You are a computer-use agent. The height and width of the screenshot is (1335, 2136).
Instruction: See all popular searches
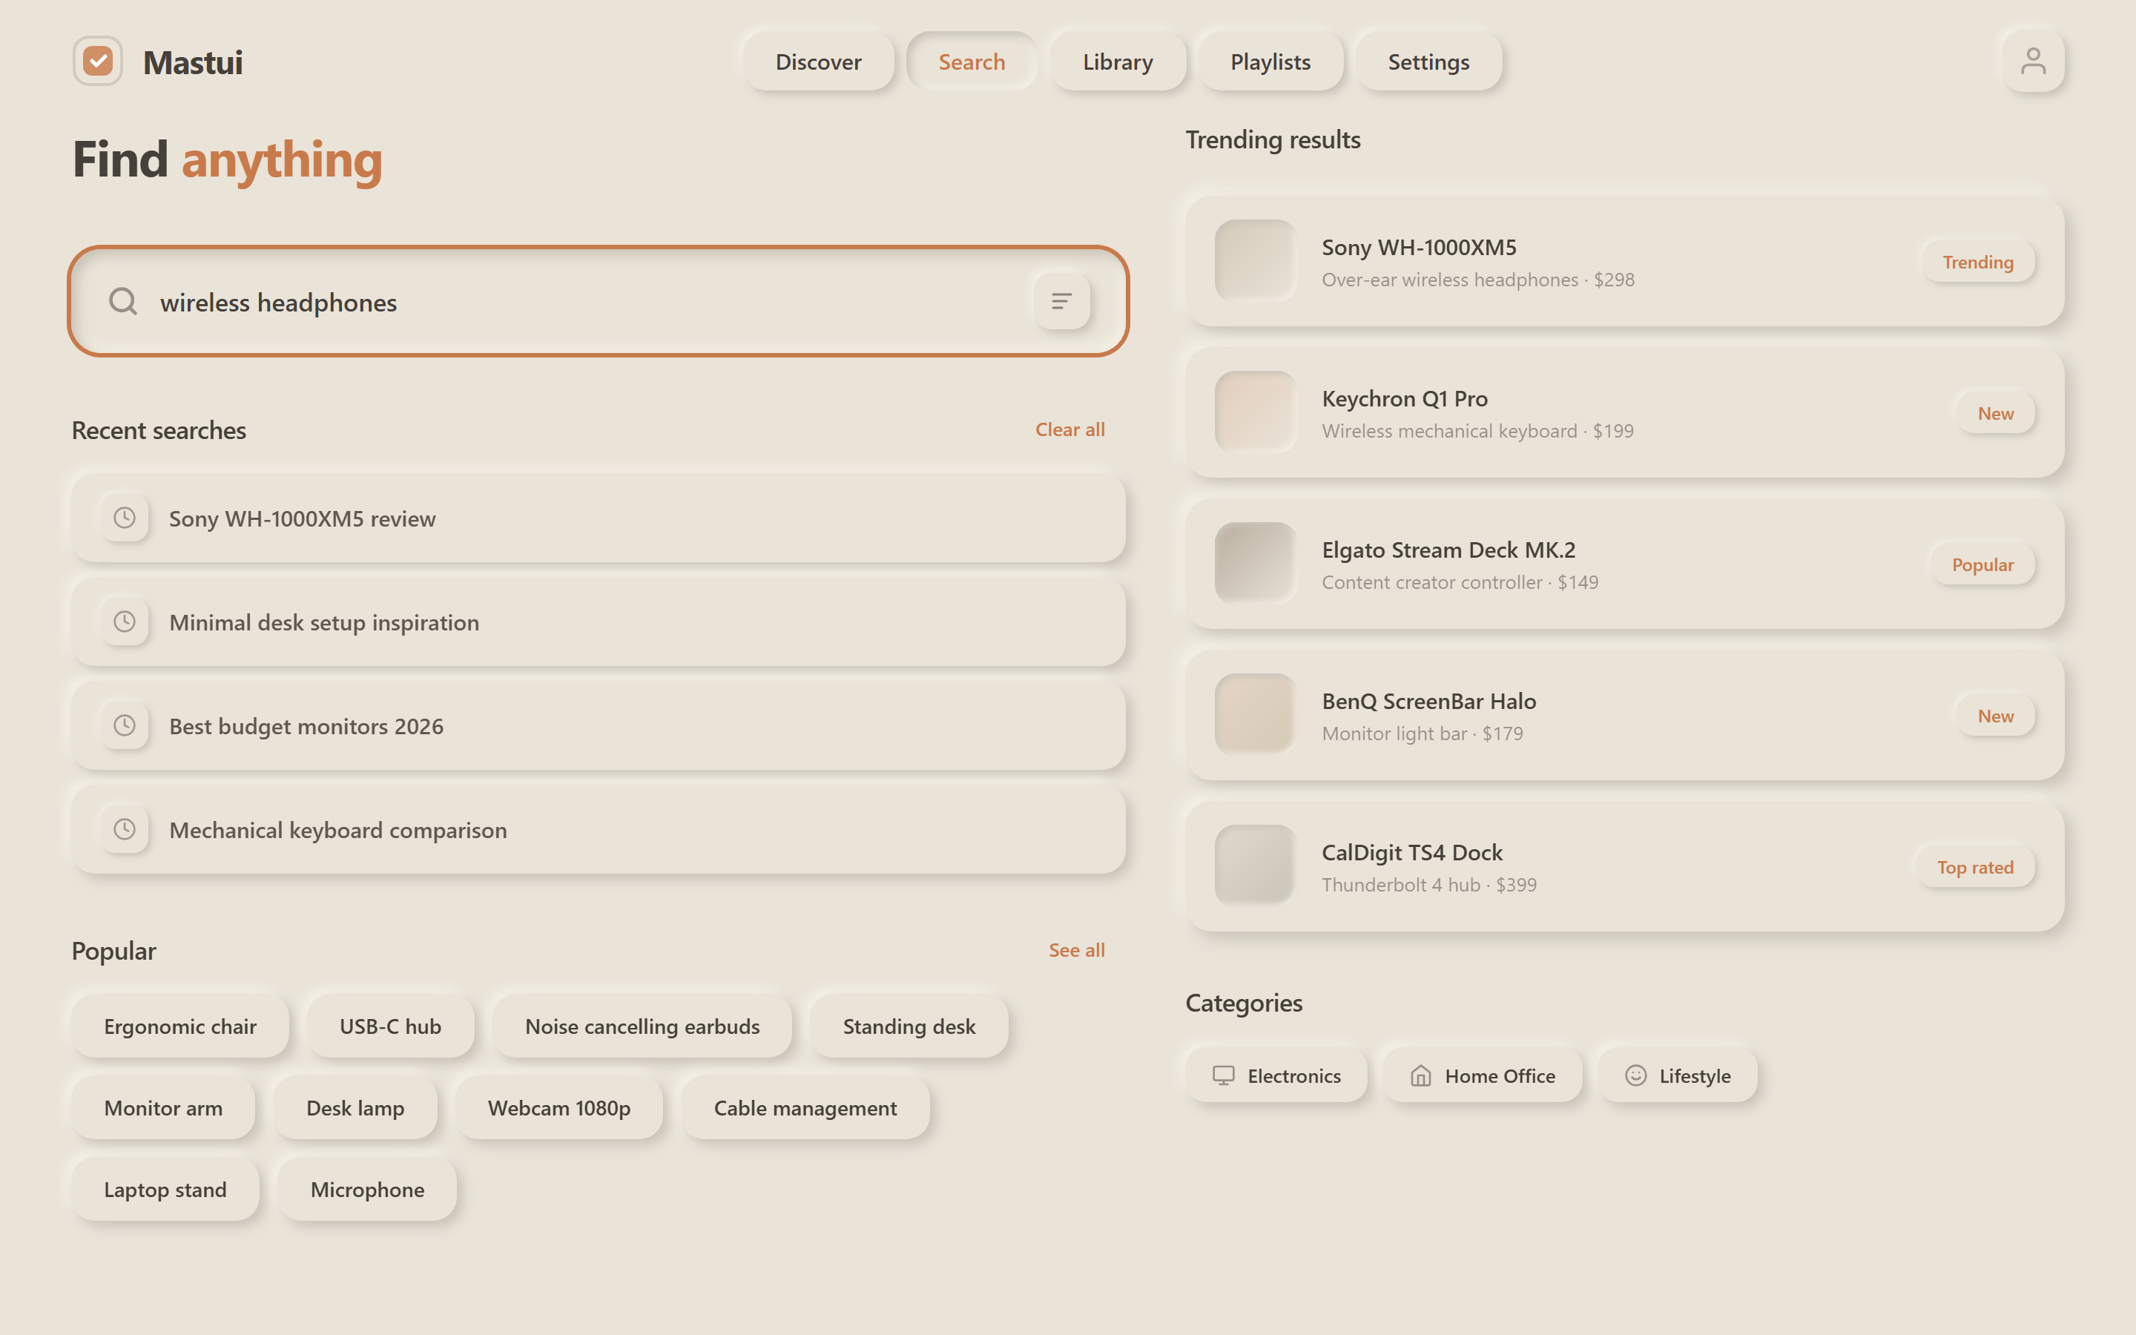coord(1076,951)
